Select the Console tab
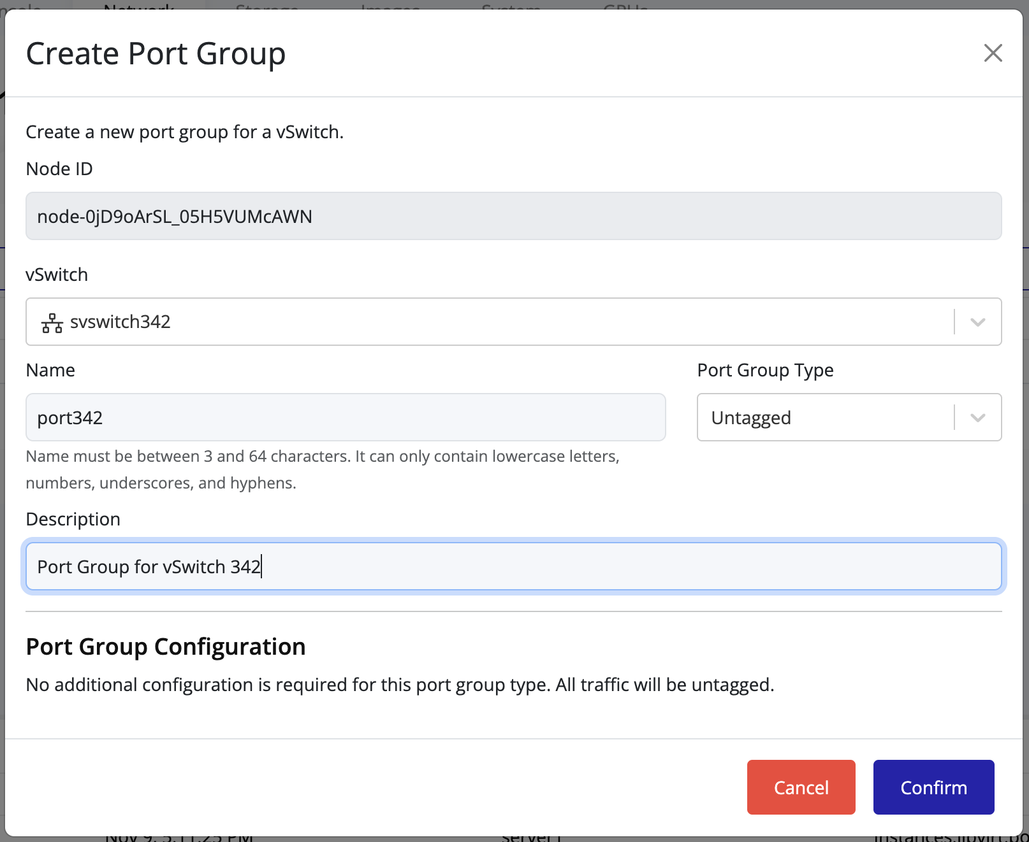The width and height of the screenshot is (1029, 842). 19,8
